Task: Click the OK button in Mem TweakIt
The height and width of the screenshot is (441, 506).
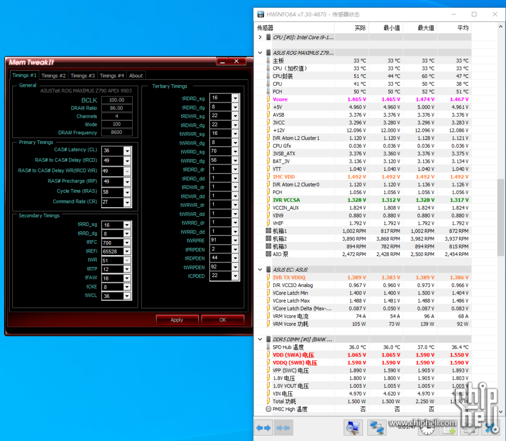Action: tap(223, 320)
